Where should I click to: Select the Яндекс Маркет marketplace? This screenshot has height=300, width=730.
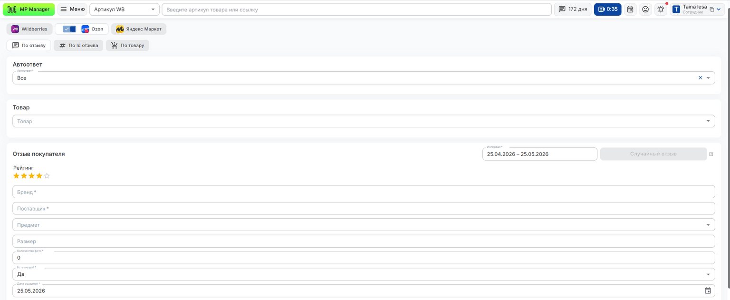click(139, 29)
